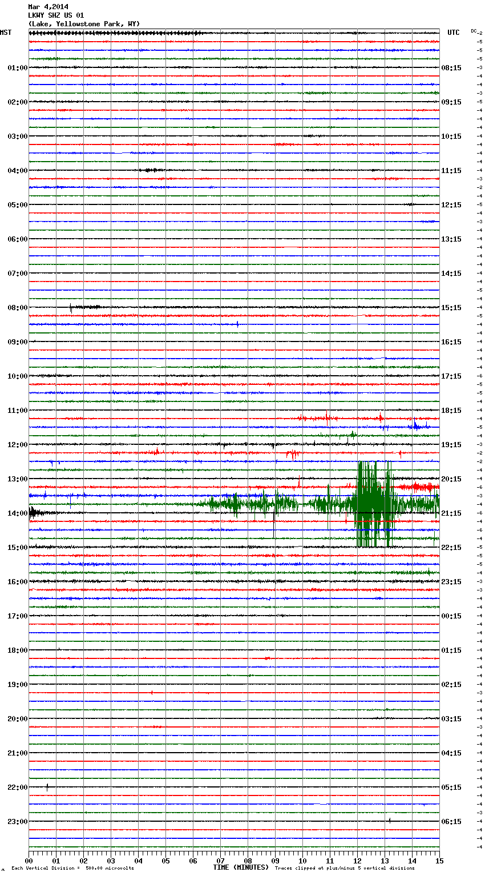The height and width of the screenshot is (876, 485).
Task: Click the date header 'Mar 4,2014'
Action: (x=48, y=7)
